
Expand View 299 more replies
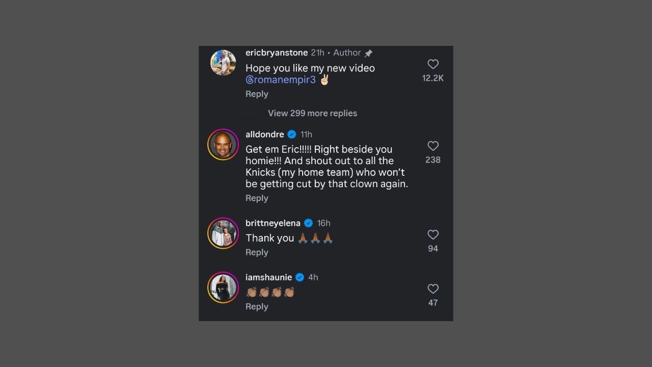tap(312, 113)
